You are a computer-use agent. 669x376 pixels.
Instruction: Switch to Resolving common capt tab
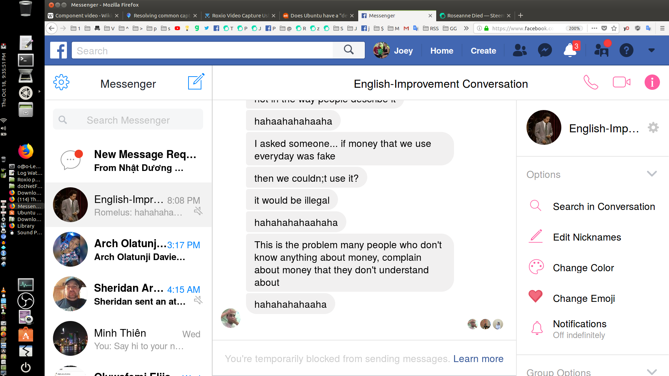pos(162,15)
